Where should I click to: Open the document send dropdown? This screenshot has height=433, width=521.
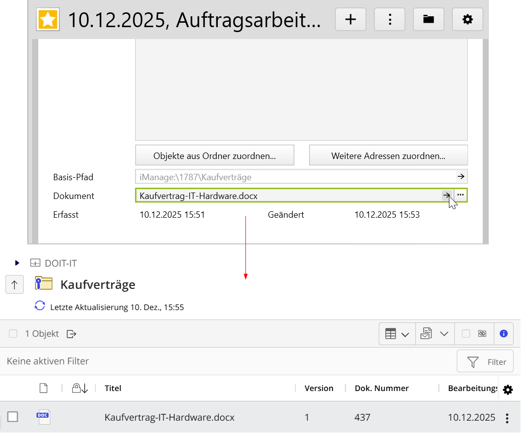click(x=434, y=334)
